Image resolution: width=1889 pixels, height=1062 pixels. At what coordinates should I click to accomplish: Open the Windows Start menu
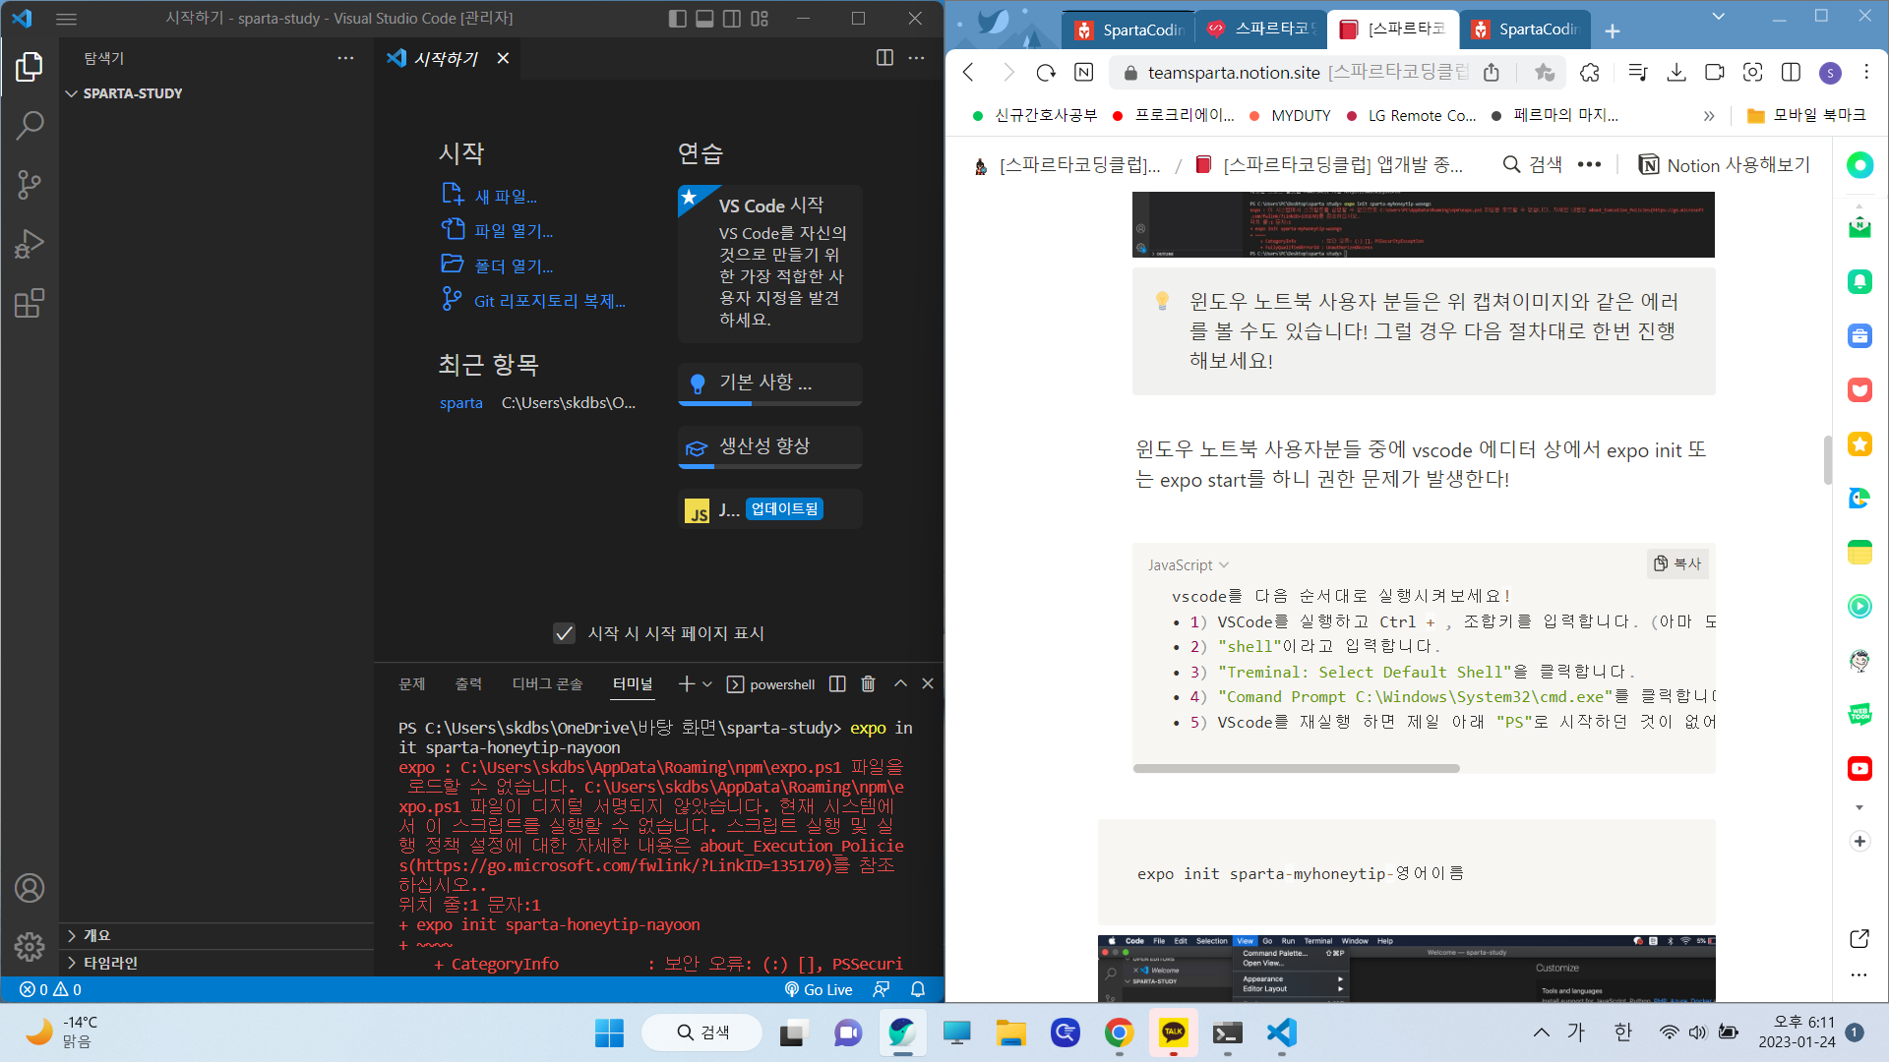[x=609, y=1032]
